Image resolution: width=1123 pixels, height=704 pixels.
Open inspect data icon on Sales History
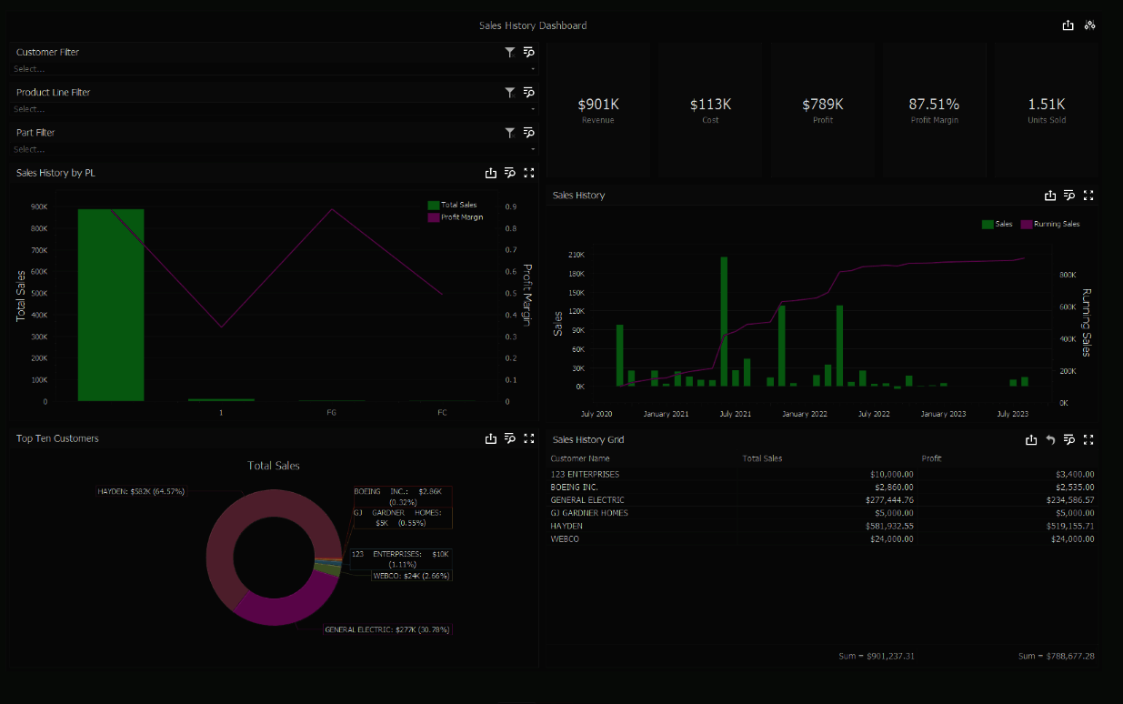pos(1069,196)
